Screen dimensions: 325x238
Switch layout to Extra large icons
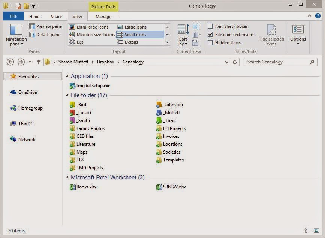[x=89, y=27]
